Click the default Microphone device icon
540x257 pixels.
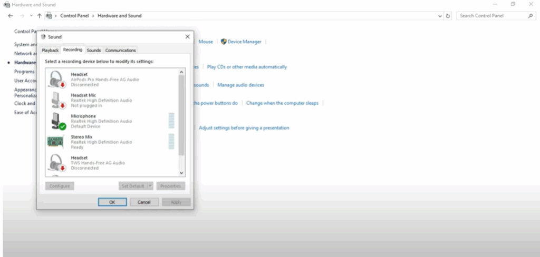(x=56, y=121)
